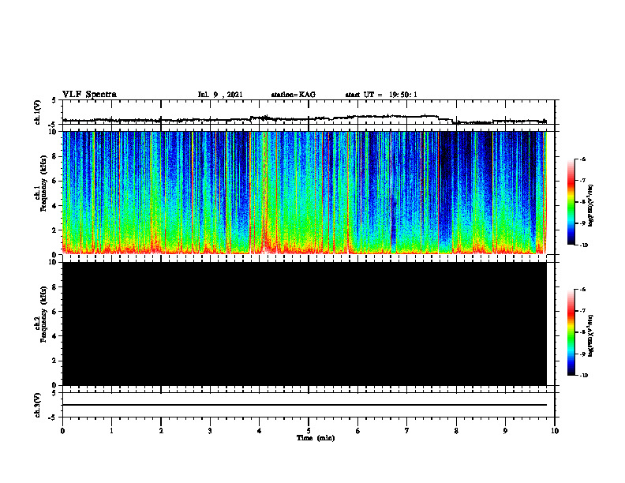The width and height of the screenshot is (625, 483).
Task: Click the "station=KAG" header text
Action: pos(293,95)
